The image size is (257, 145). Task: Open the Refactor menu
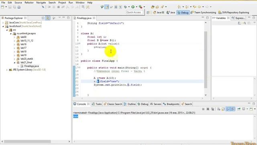[x=29, y=3]
